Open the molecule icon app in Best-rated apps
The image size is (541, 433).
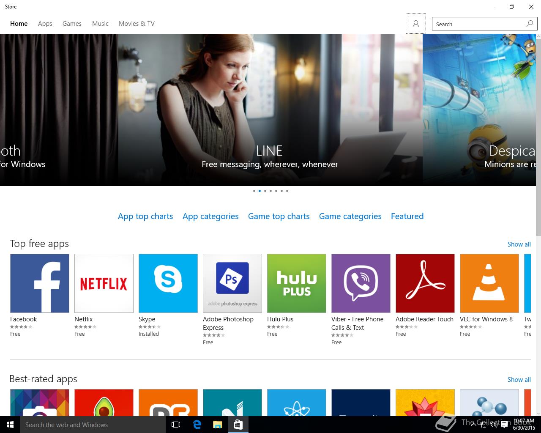489,403
